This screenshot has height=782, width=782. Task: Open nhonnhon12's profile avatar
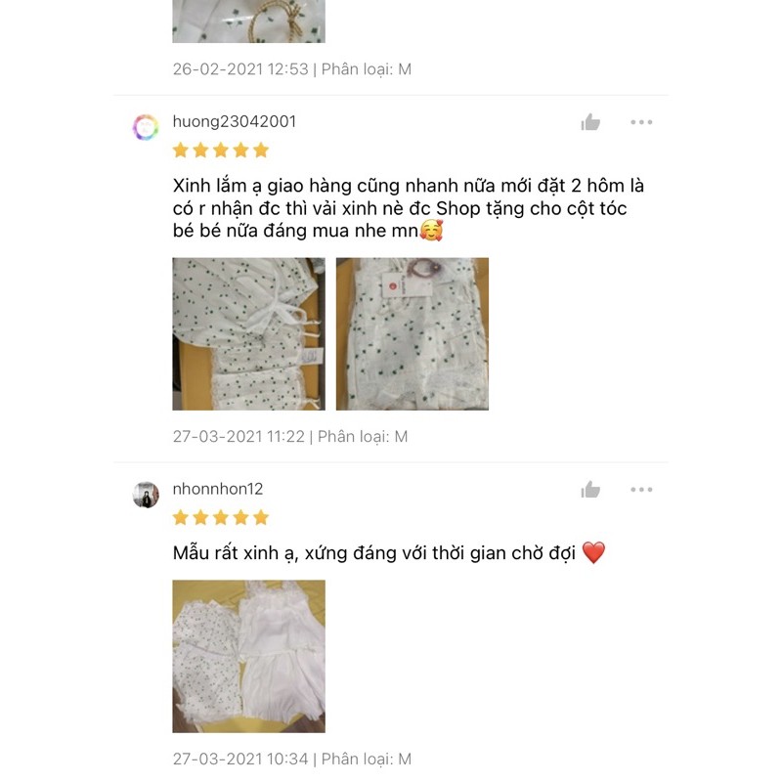[x=146, y=495]
